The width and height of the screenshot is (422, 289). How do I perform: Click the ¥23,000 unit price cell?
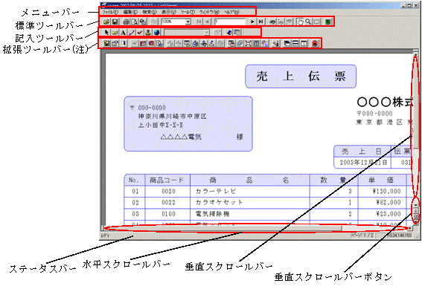tap(382, 214)
